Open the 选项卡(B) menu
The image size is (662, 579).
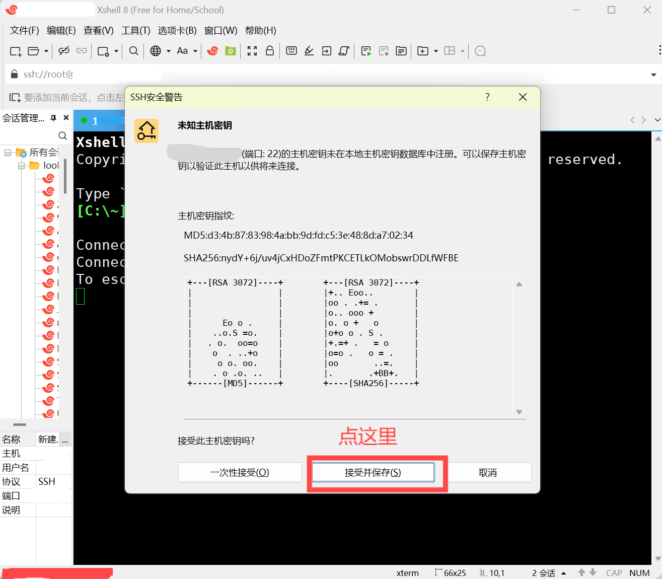click(x=177, y=30)
